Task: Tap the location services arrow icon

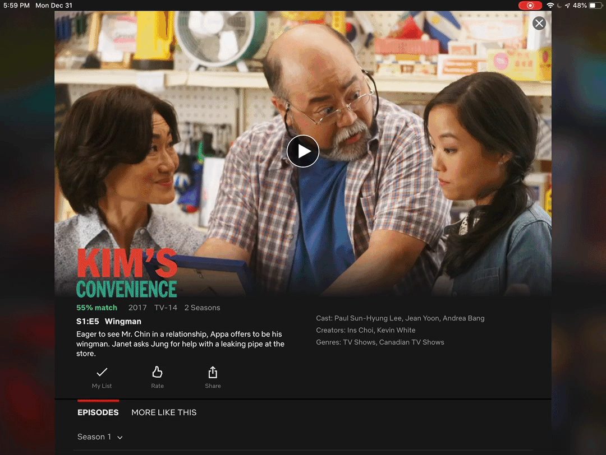Action: pos(567,6)
